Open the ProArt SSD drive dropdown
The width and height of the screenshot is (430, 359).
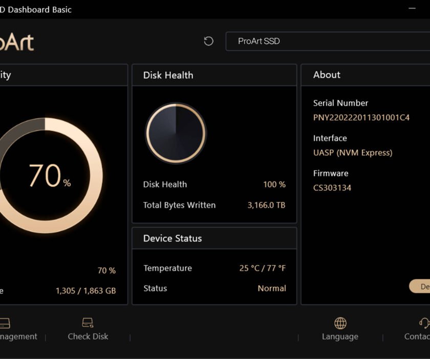[328, 41]
